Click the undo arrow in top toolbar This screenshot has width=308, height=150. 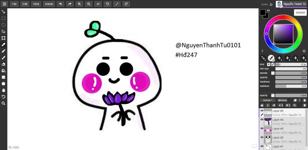tap(60, 4)
